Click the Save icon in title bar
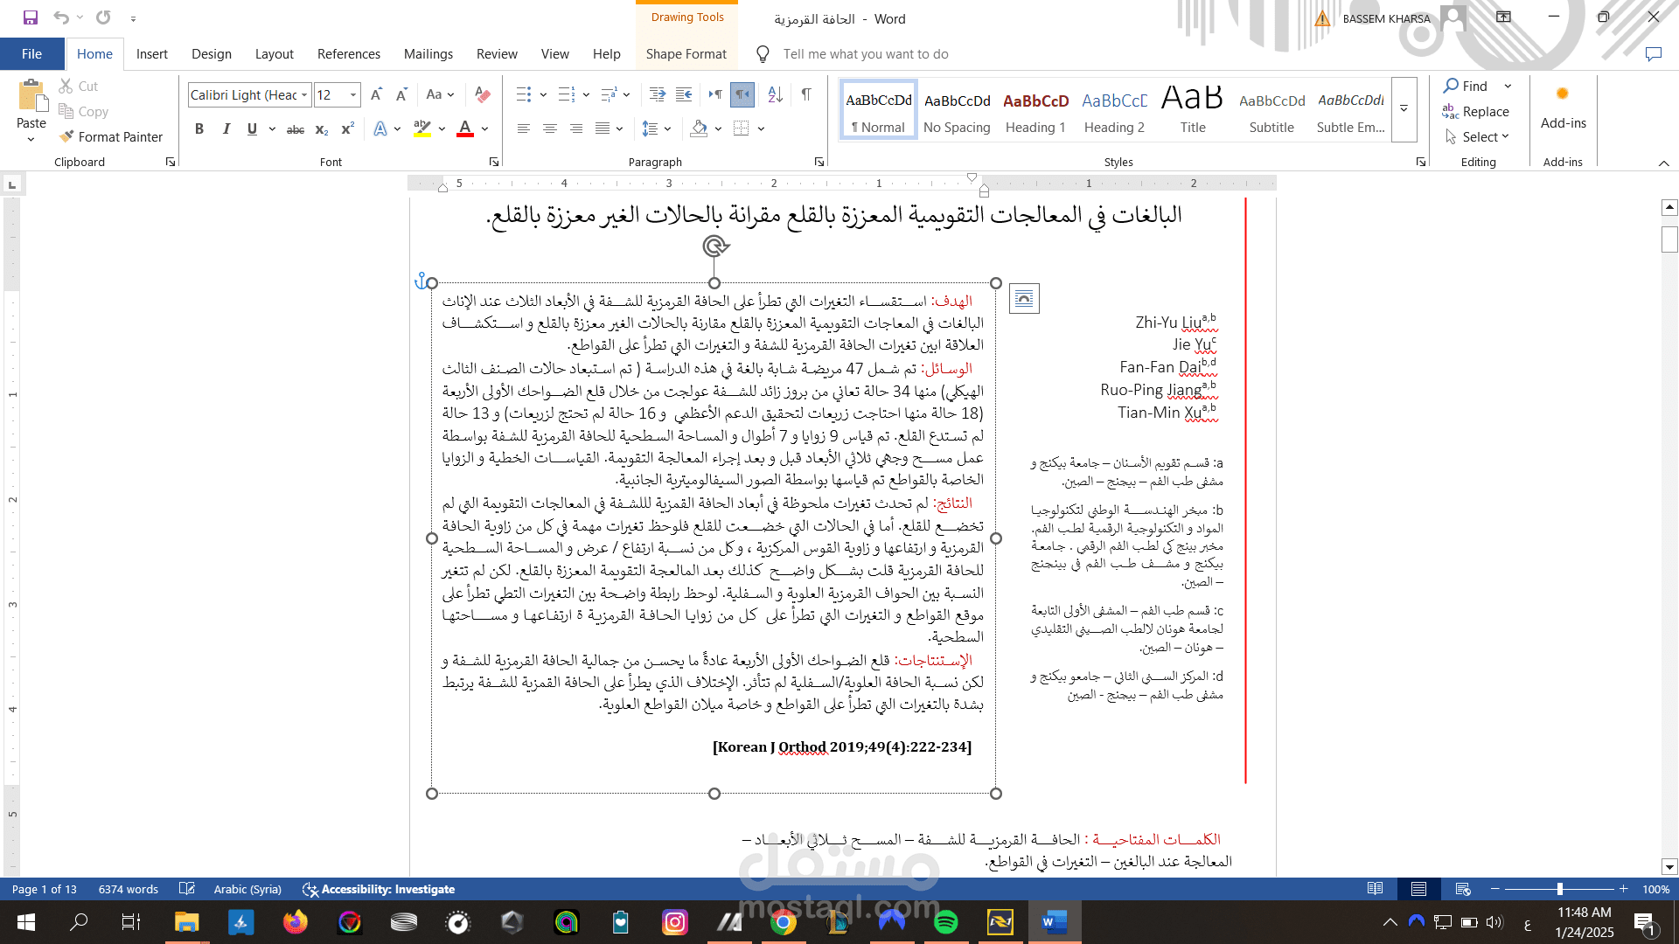 point(31,17)
